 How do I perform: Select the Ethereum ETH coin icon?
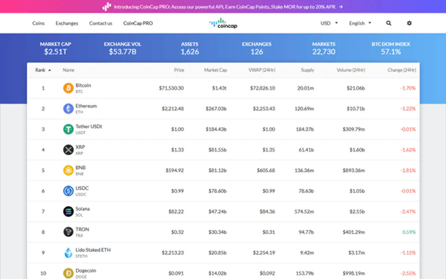[68, 109]
